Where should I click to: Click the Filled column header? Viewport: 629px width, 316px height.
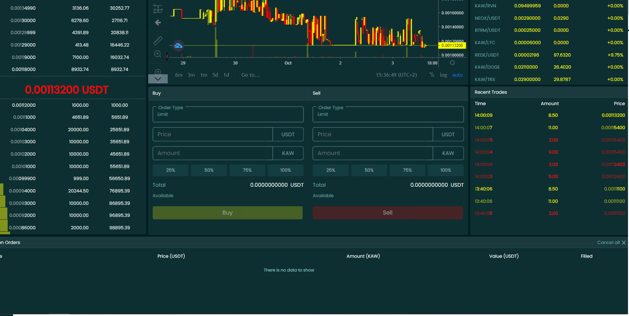(587, 256)
